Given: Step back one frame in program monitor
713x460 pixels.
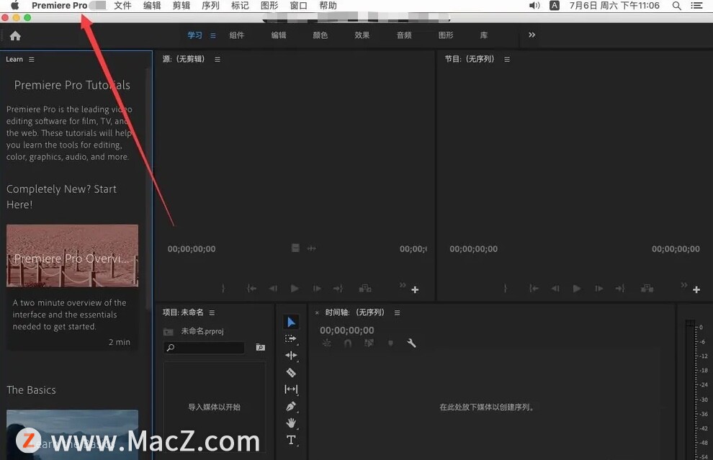Looking at the screenshot, I should point(555,288).
